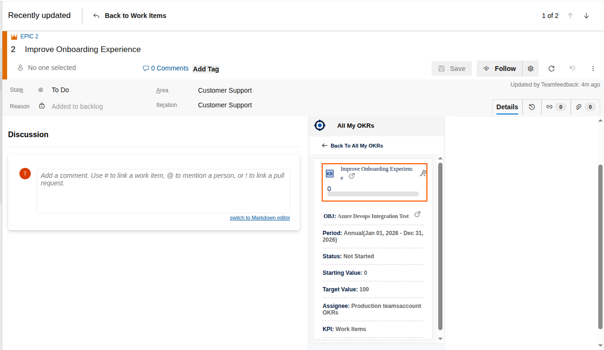Navigate to next work item arrow

click(x=586, y=16)
